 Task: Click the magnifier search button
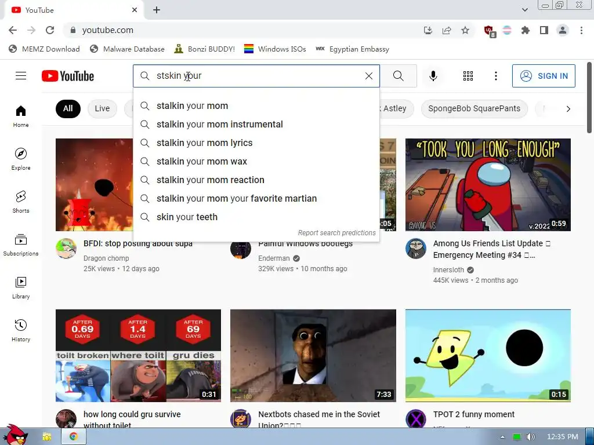coord(398,76)
